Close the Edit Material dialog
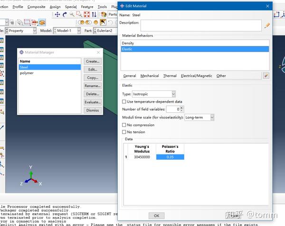The width and height of the screenshot is (285, 226). [x=267, y=6]
